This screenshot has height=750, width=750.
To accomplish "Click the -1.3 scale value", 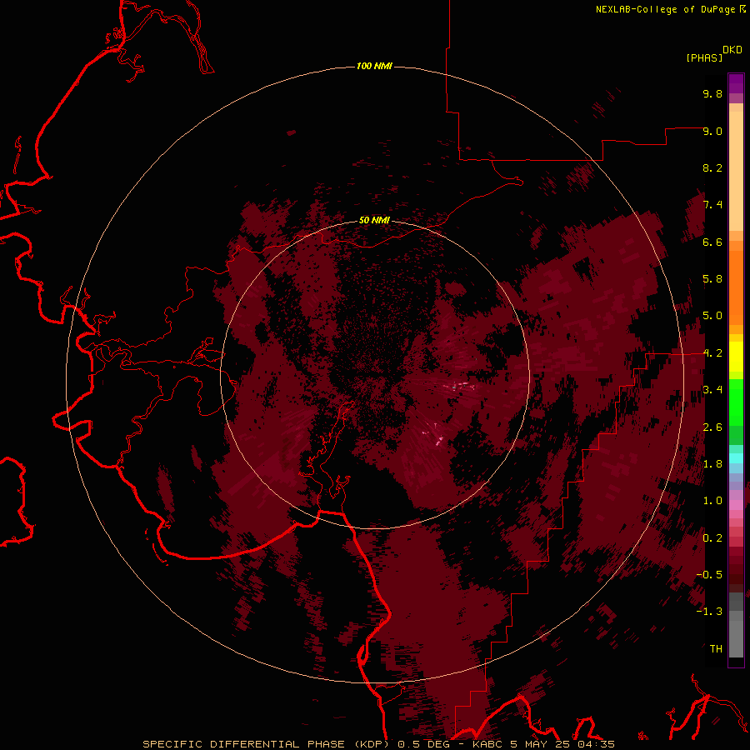I will (709, 612).
